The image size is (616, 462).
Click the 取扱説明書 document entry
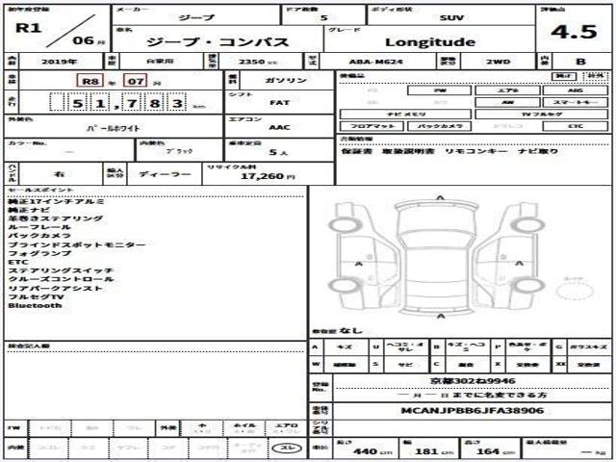tap(408, 151)
